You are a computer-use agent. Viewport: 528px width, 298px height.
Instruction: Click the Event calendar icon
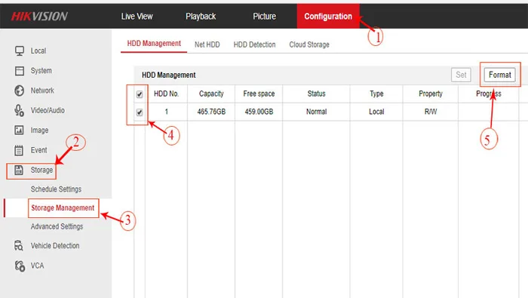19,150
